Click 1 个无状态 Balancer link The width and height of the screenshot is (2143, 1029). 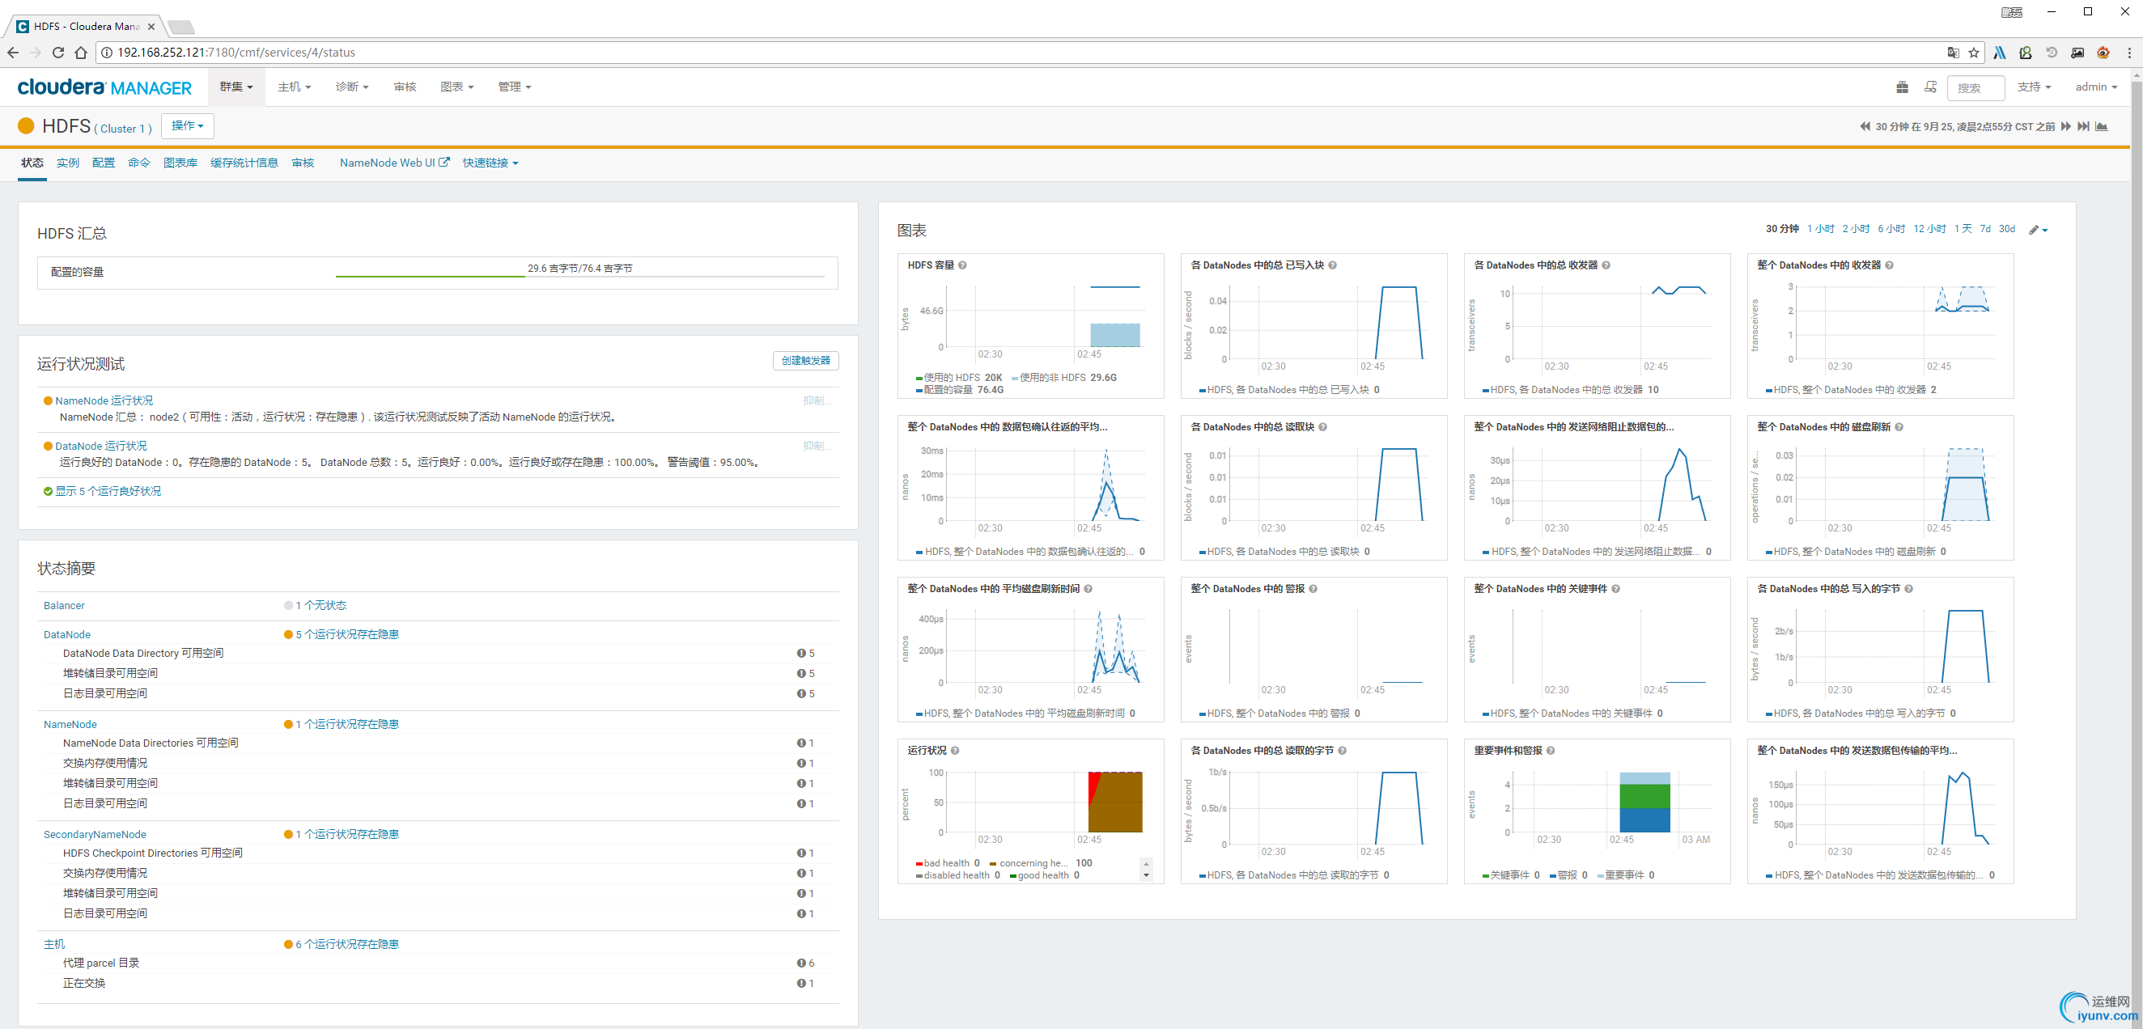click(320, 606)
